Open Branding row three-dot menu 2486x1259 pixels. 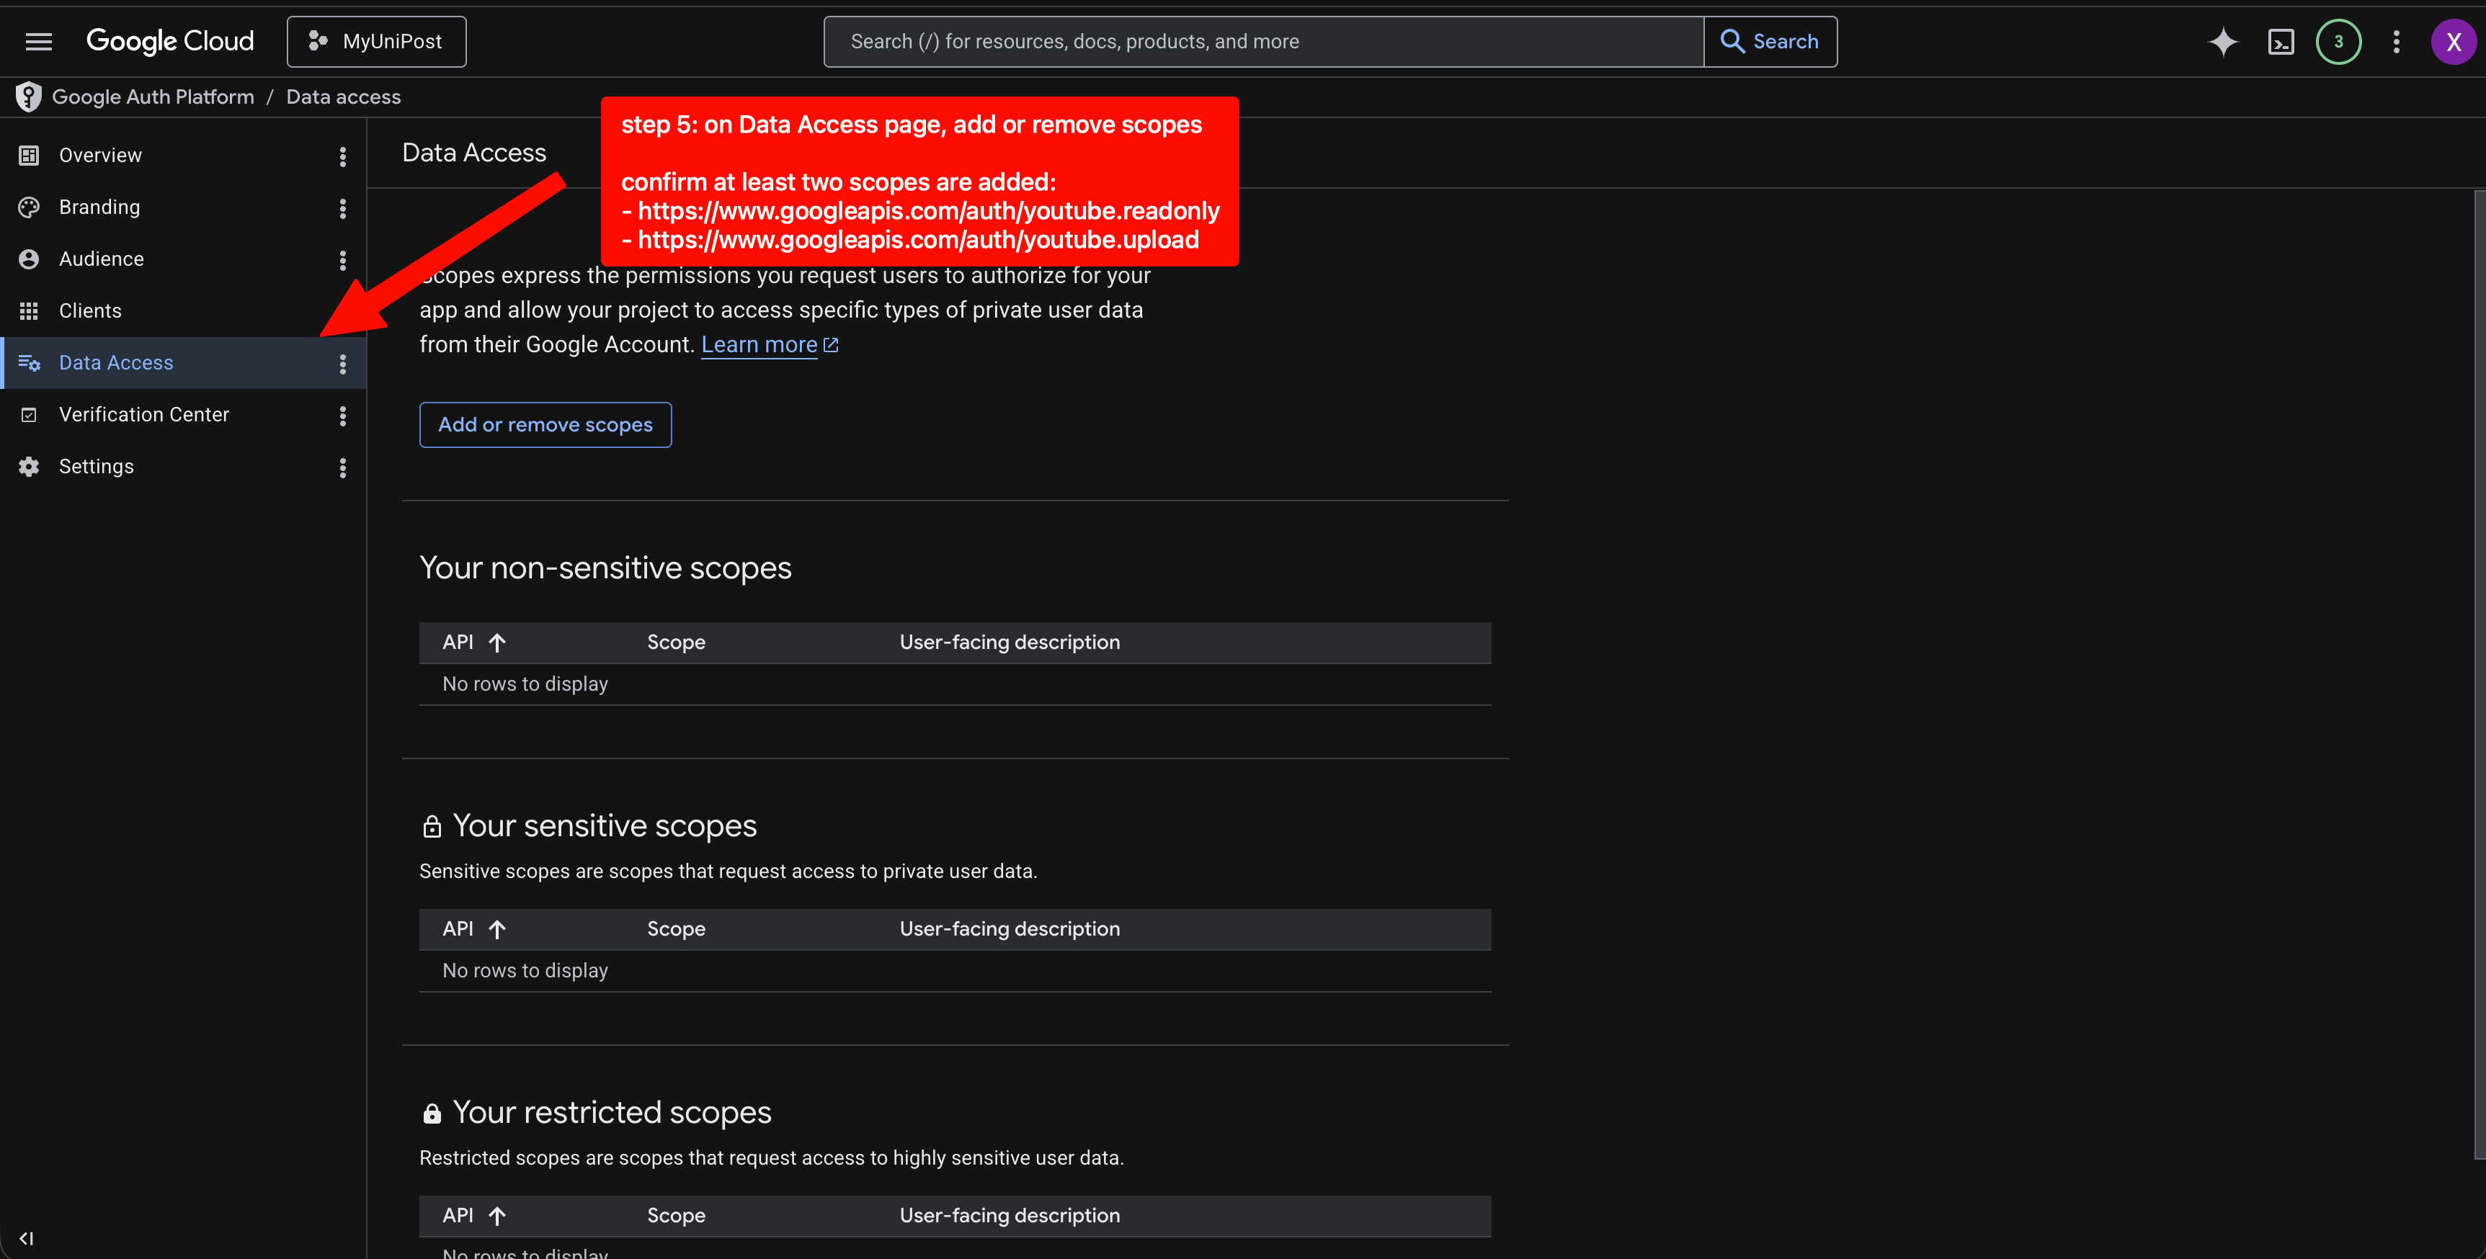[x=342, y=208]
